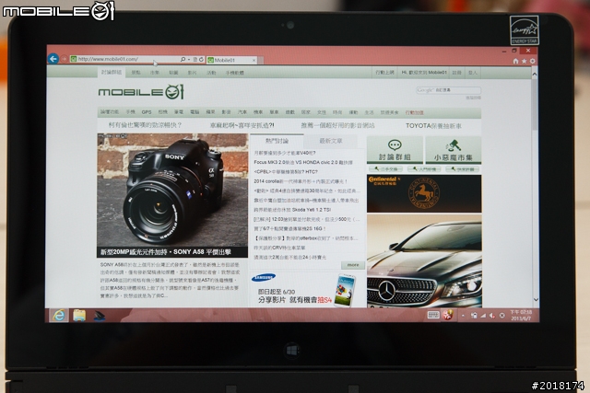This screenshot has width=590, height=393.
Task: Open the address bar dropdown arrow
Action: tap(188, 59)
